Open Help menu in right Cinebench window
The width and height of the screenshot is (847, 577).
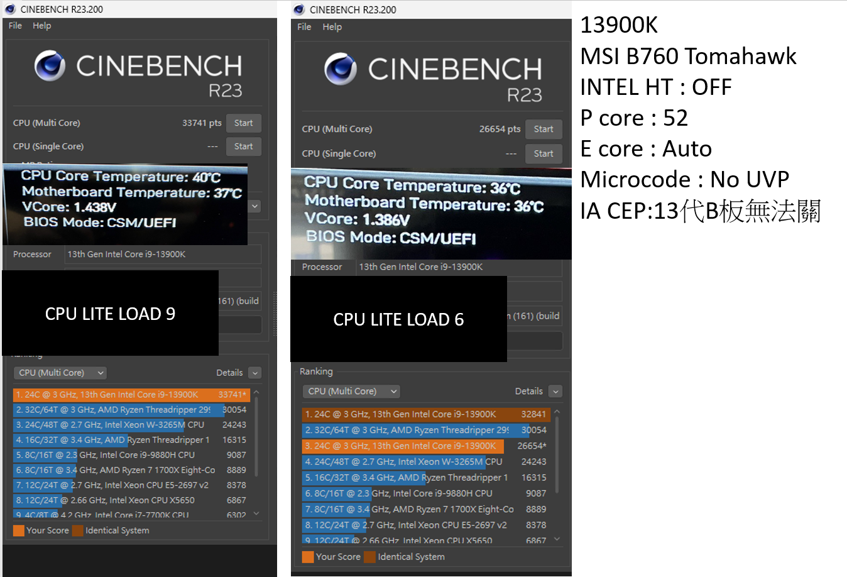(x=332, y=27)
